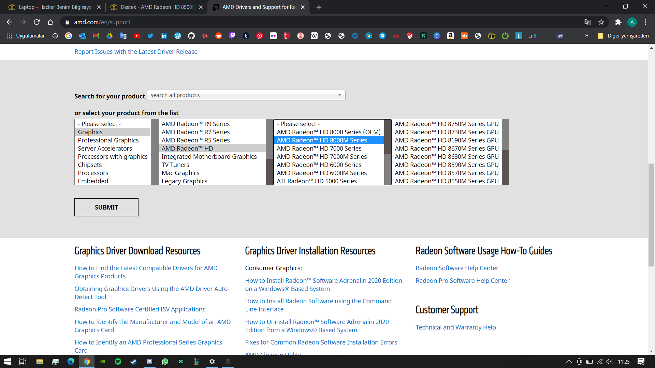Reload the AMD support page
This screenshot has height=368, width=655.
coord(37,22)
